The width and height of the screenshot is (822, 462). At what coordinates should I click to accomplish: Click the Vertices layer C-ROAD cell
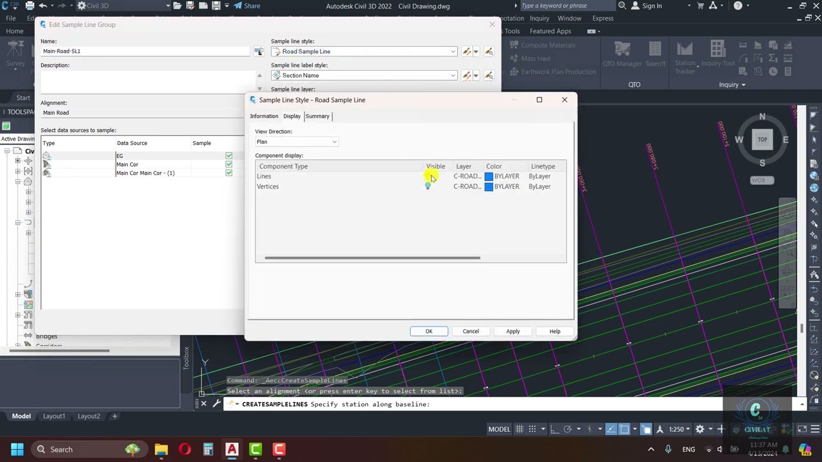point(467,186)
